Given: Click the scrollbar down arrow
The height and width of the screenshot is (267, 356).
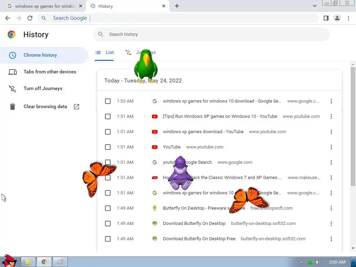Looking at the screenshot, I should (353, 248).
